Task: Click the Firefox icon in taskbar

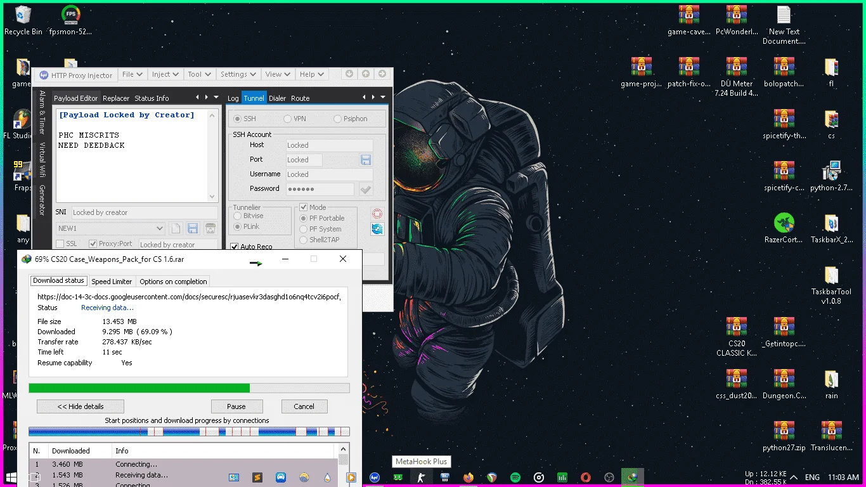Action: point(469,477)
